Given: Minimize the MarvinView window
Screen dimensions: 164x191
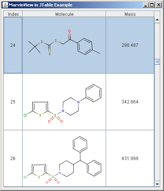Looking at the screenshot, I should point(146,5).
